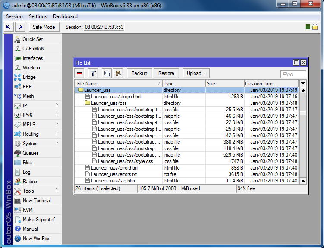The height and width of the screenshot is (248, 324).
Task: Sort by Type column header
Action: (184, 84)
